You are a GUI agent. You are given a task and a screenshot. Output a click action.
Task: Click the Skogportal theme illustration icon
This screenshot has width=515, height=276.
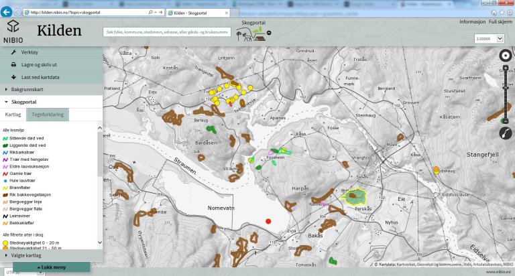pos(251,34)
